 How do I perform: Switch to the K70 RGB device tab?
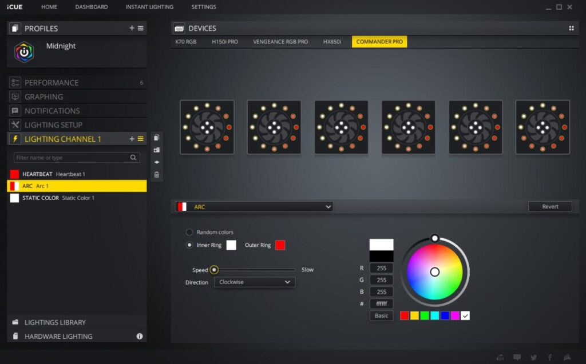coord(186,42)
